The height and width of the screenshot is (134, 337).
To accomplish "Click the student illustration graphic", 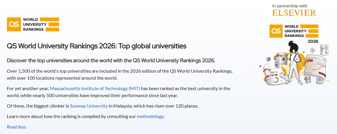I will tap(294, 63).
